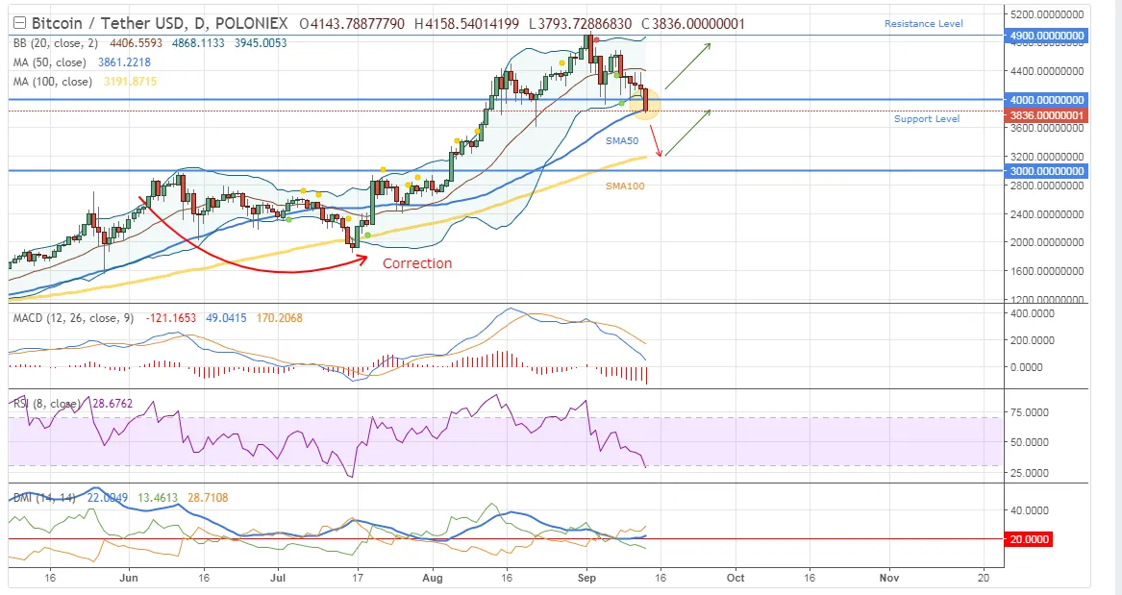Click the BB upper value 4868.1133
The height and width of the screenshot is (595, 1122).
point(198,43)
